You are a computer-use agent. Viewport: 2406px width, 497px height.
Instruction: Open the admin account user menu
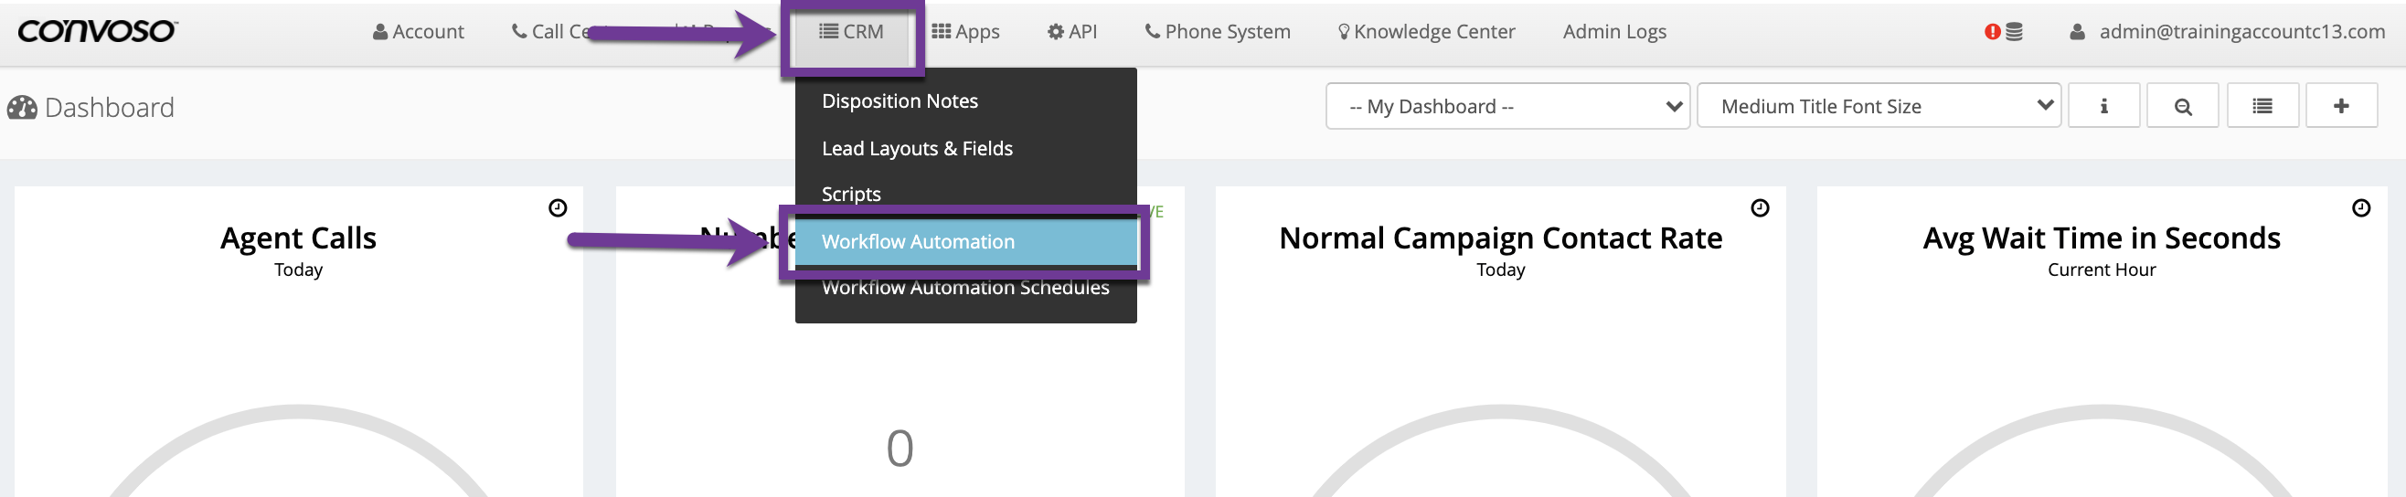[x=2229, y=32]
